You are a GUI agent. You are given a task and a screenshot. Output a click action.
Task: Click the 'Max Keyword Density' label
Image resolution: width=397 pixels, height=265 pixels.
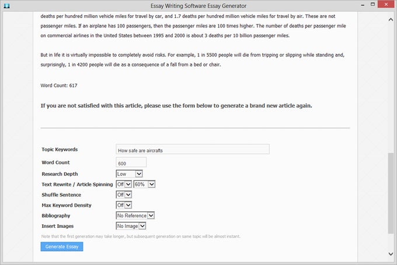pyautogui.click(x=67, y=206)
